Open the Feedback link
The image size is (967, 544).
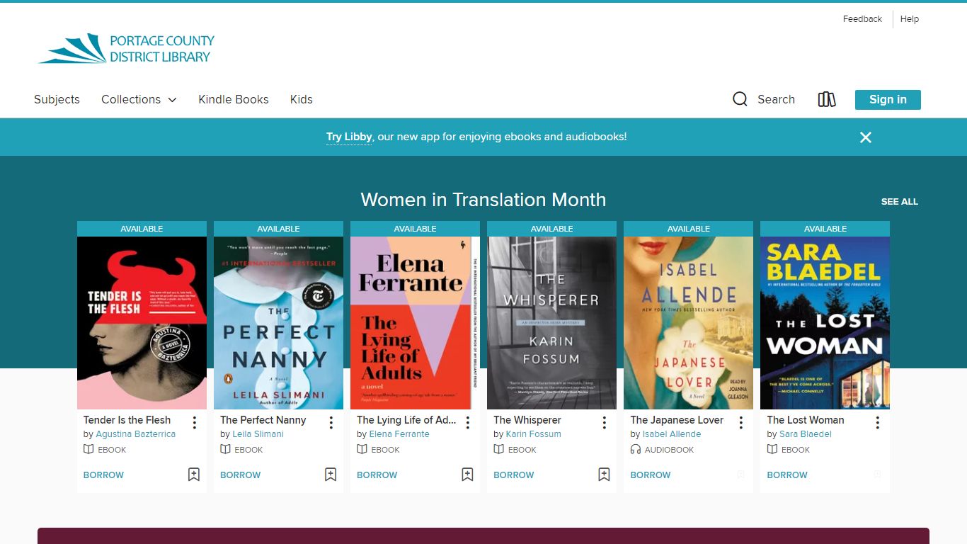point(862,19)
